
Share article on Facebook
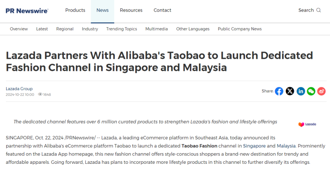coord(279,91)
